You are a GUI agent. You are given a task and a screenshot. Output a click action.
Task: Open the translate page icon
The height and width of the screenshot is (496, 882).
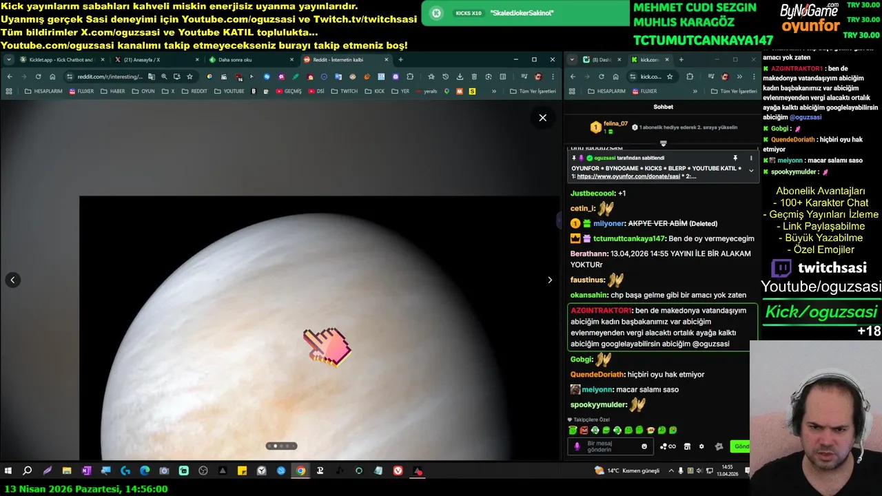click(x=152, y=76)
